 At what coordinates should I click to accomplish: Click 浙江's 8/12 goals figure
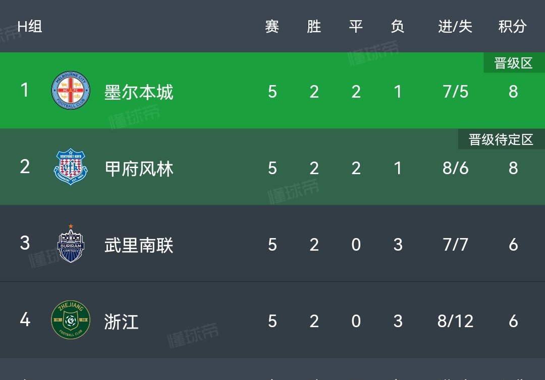(x=455, y=321)
